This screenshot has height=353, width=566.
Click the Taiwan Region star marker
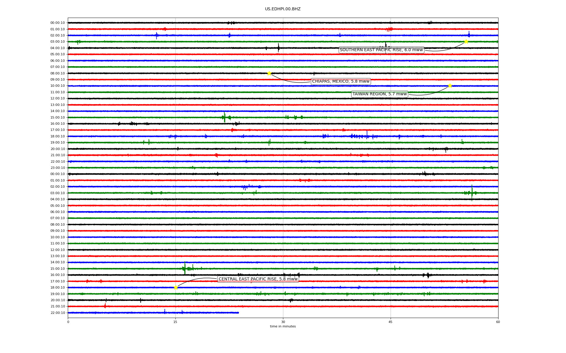(450, 86)
